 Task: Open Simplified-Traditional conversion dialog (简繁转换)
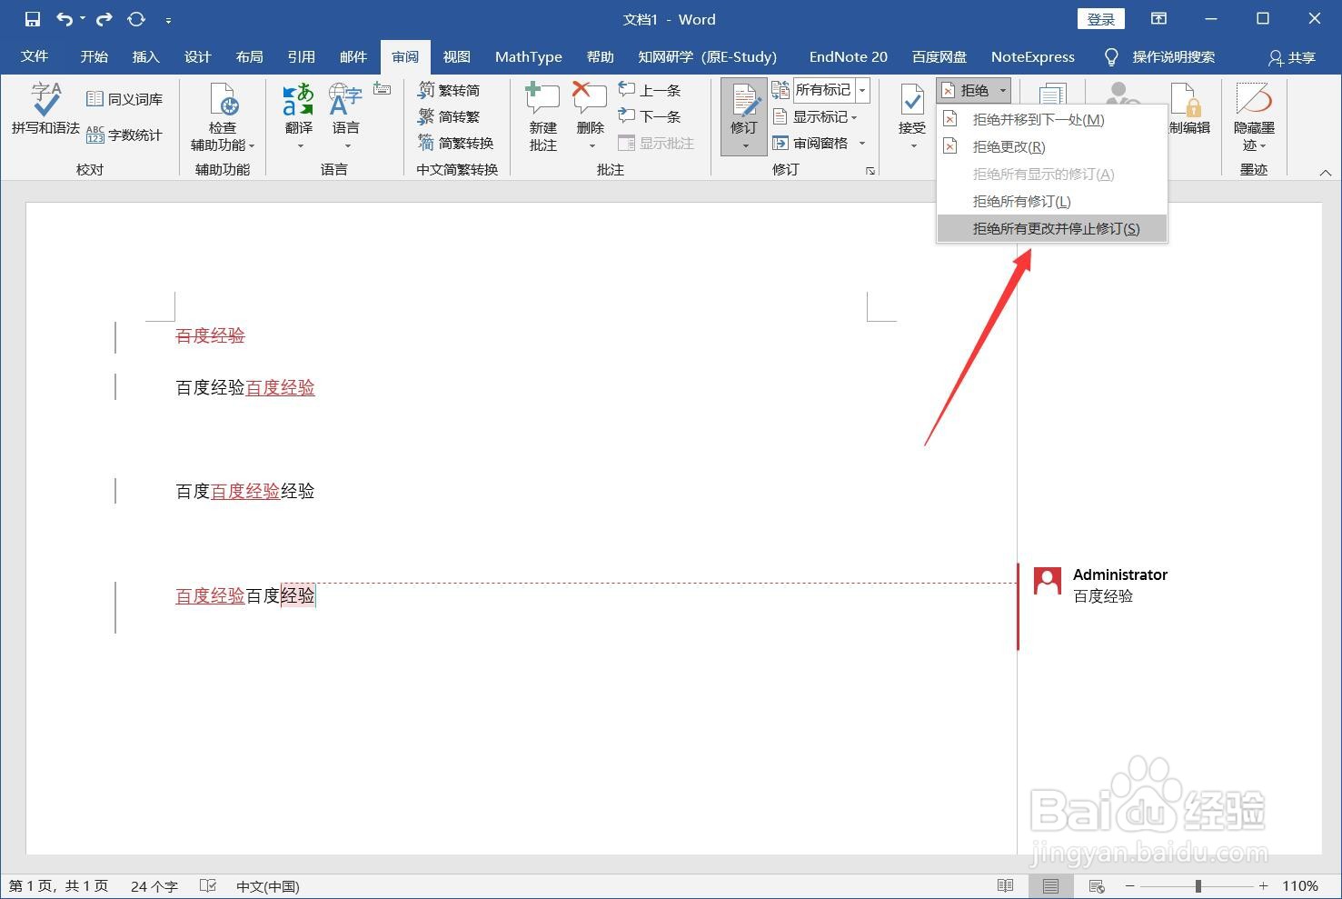pyautogui.click(x=456, y=143)
